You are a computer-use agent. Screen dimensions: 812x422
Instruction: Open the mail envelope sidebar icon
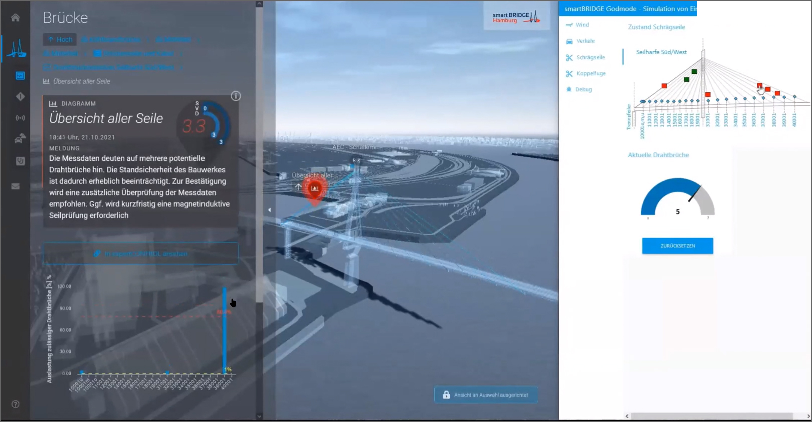16,186
